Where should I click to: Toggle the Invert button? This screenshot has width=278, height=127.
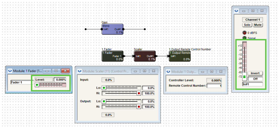tap(255, 73)
